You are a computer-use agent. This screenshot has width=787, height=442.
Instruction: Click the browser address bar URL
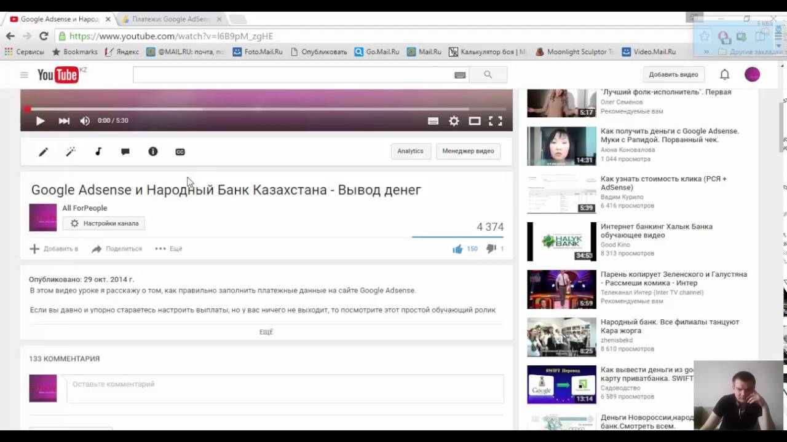pyautogui.click(x=171, y=36)
